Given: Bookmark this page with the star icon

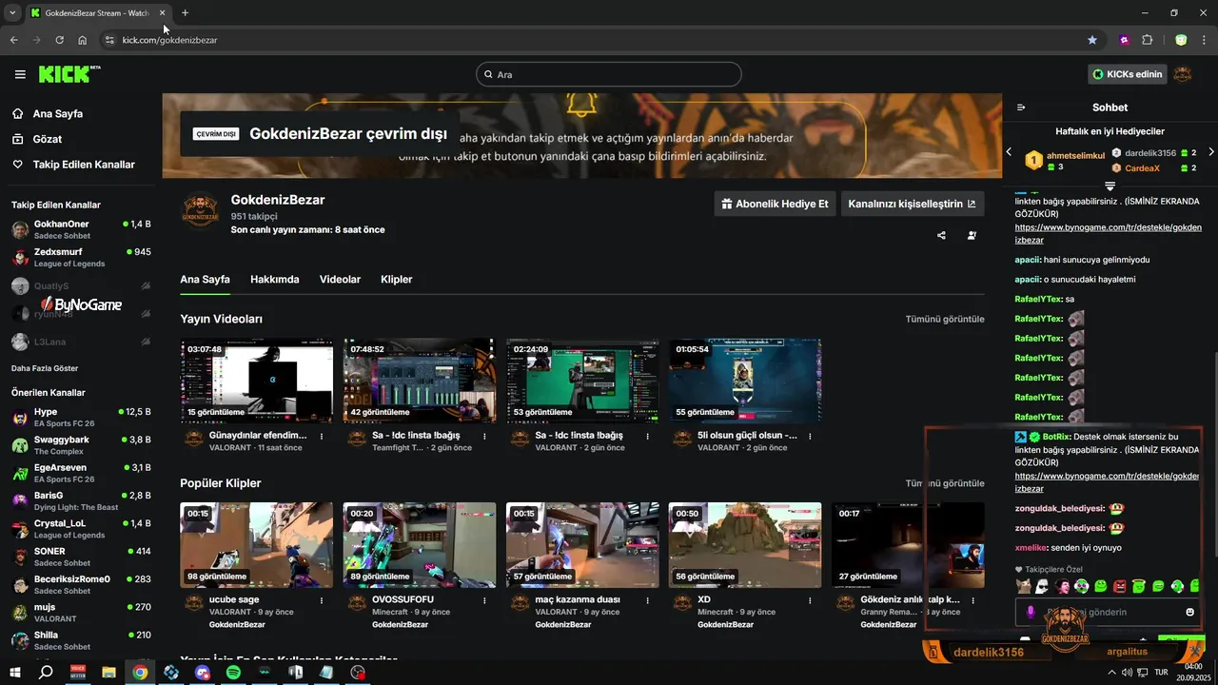Looking at the screenshot, I should click(x=1092, y=40).
